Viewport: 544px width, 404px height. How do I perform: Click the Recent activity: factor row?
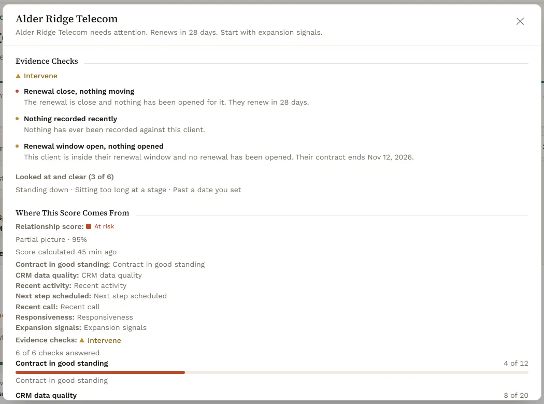click(71, 286)
